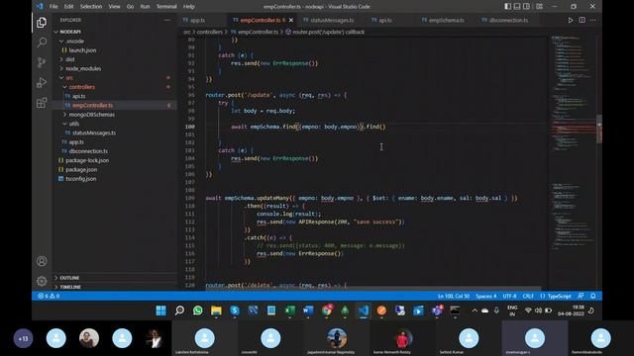Viewport: 634px width, 356px height.
Task: Open the Manage gear icon
Action: (42, 281)
